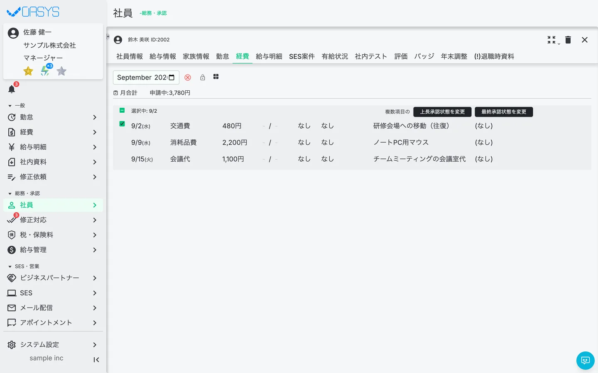
Task: Click the September month input field
Action: tap(146, 78)
